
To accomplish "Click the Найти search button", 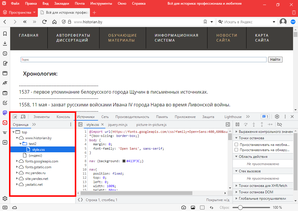I will 275,60.
